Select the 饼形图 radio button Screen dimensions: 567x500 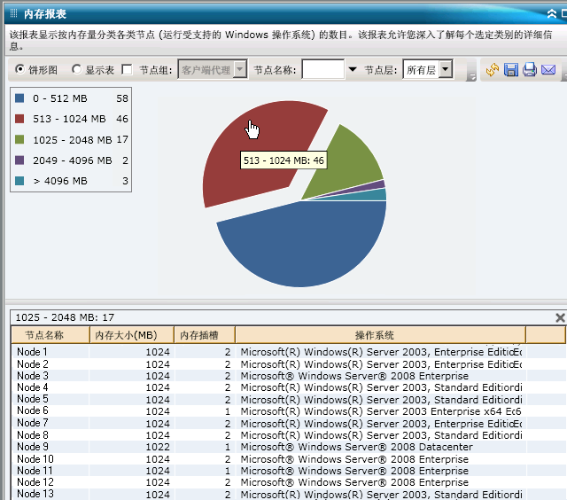click(19, 69)
